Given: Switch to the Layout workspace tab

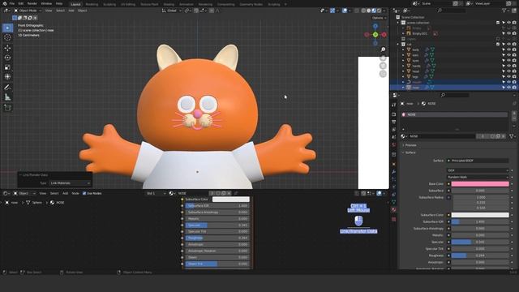Looking at the screenshot, I should click(75, 4).
